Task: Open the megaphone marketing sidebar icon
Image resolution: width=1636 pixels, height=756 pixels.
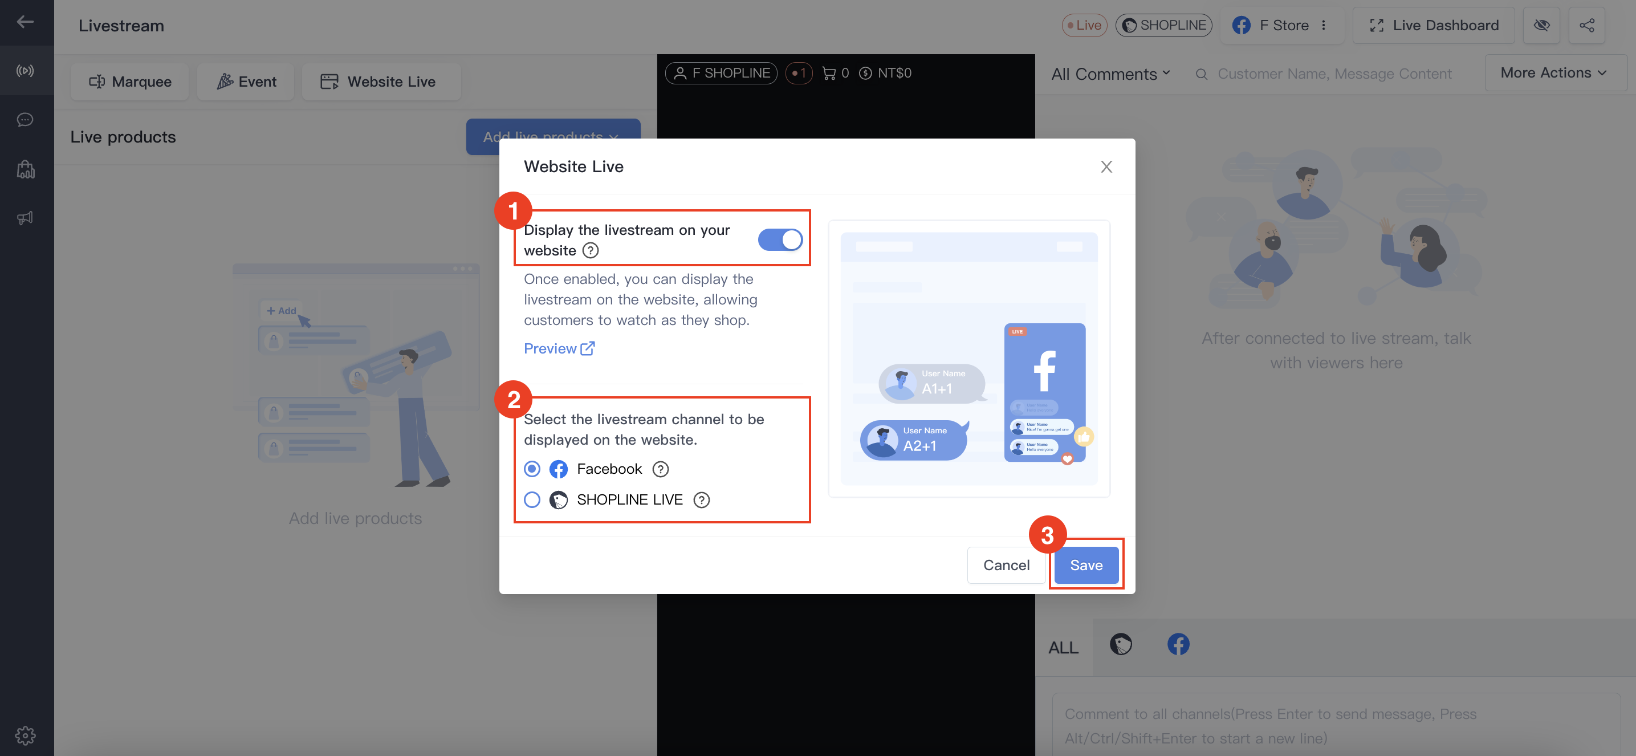Action: pyautogui.click(x=26, y=218)
